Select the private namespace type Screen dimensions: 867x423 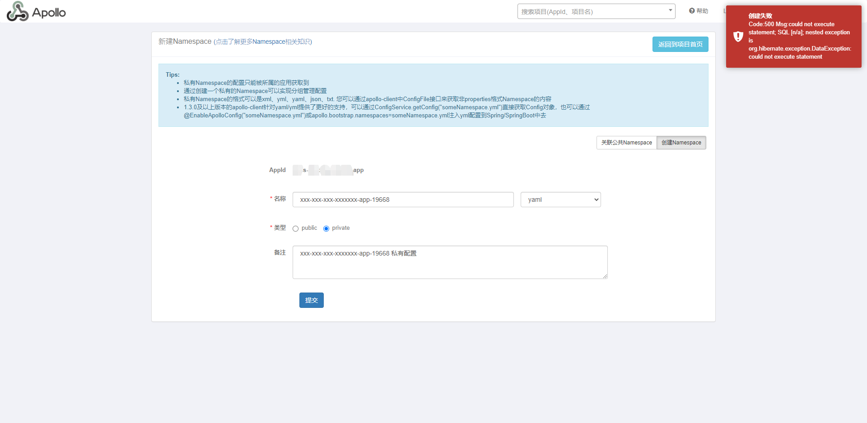click(x=326, y=228)
